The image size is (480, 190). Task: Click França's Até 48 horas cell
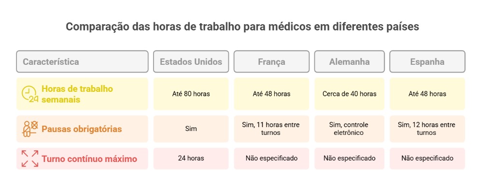271,94
